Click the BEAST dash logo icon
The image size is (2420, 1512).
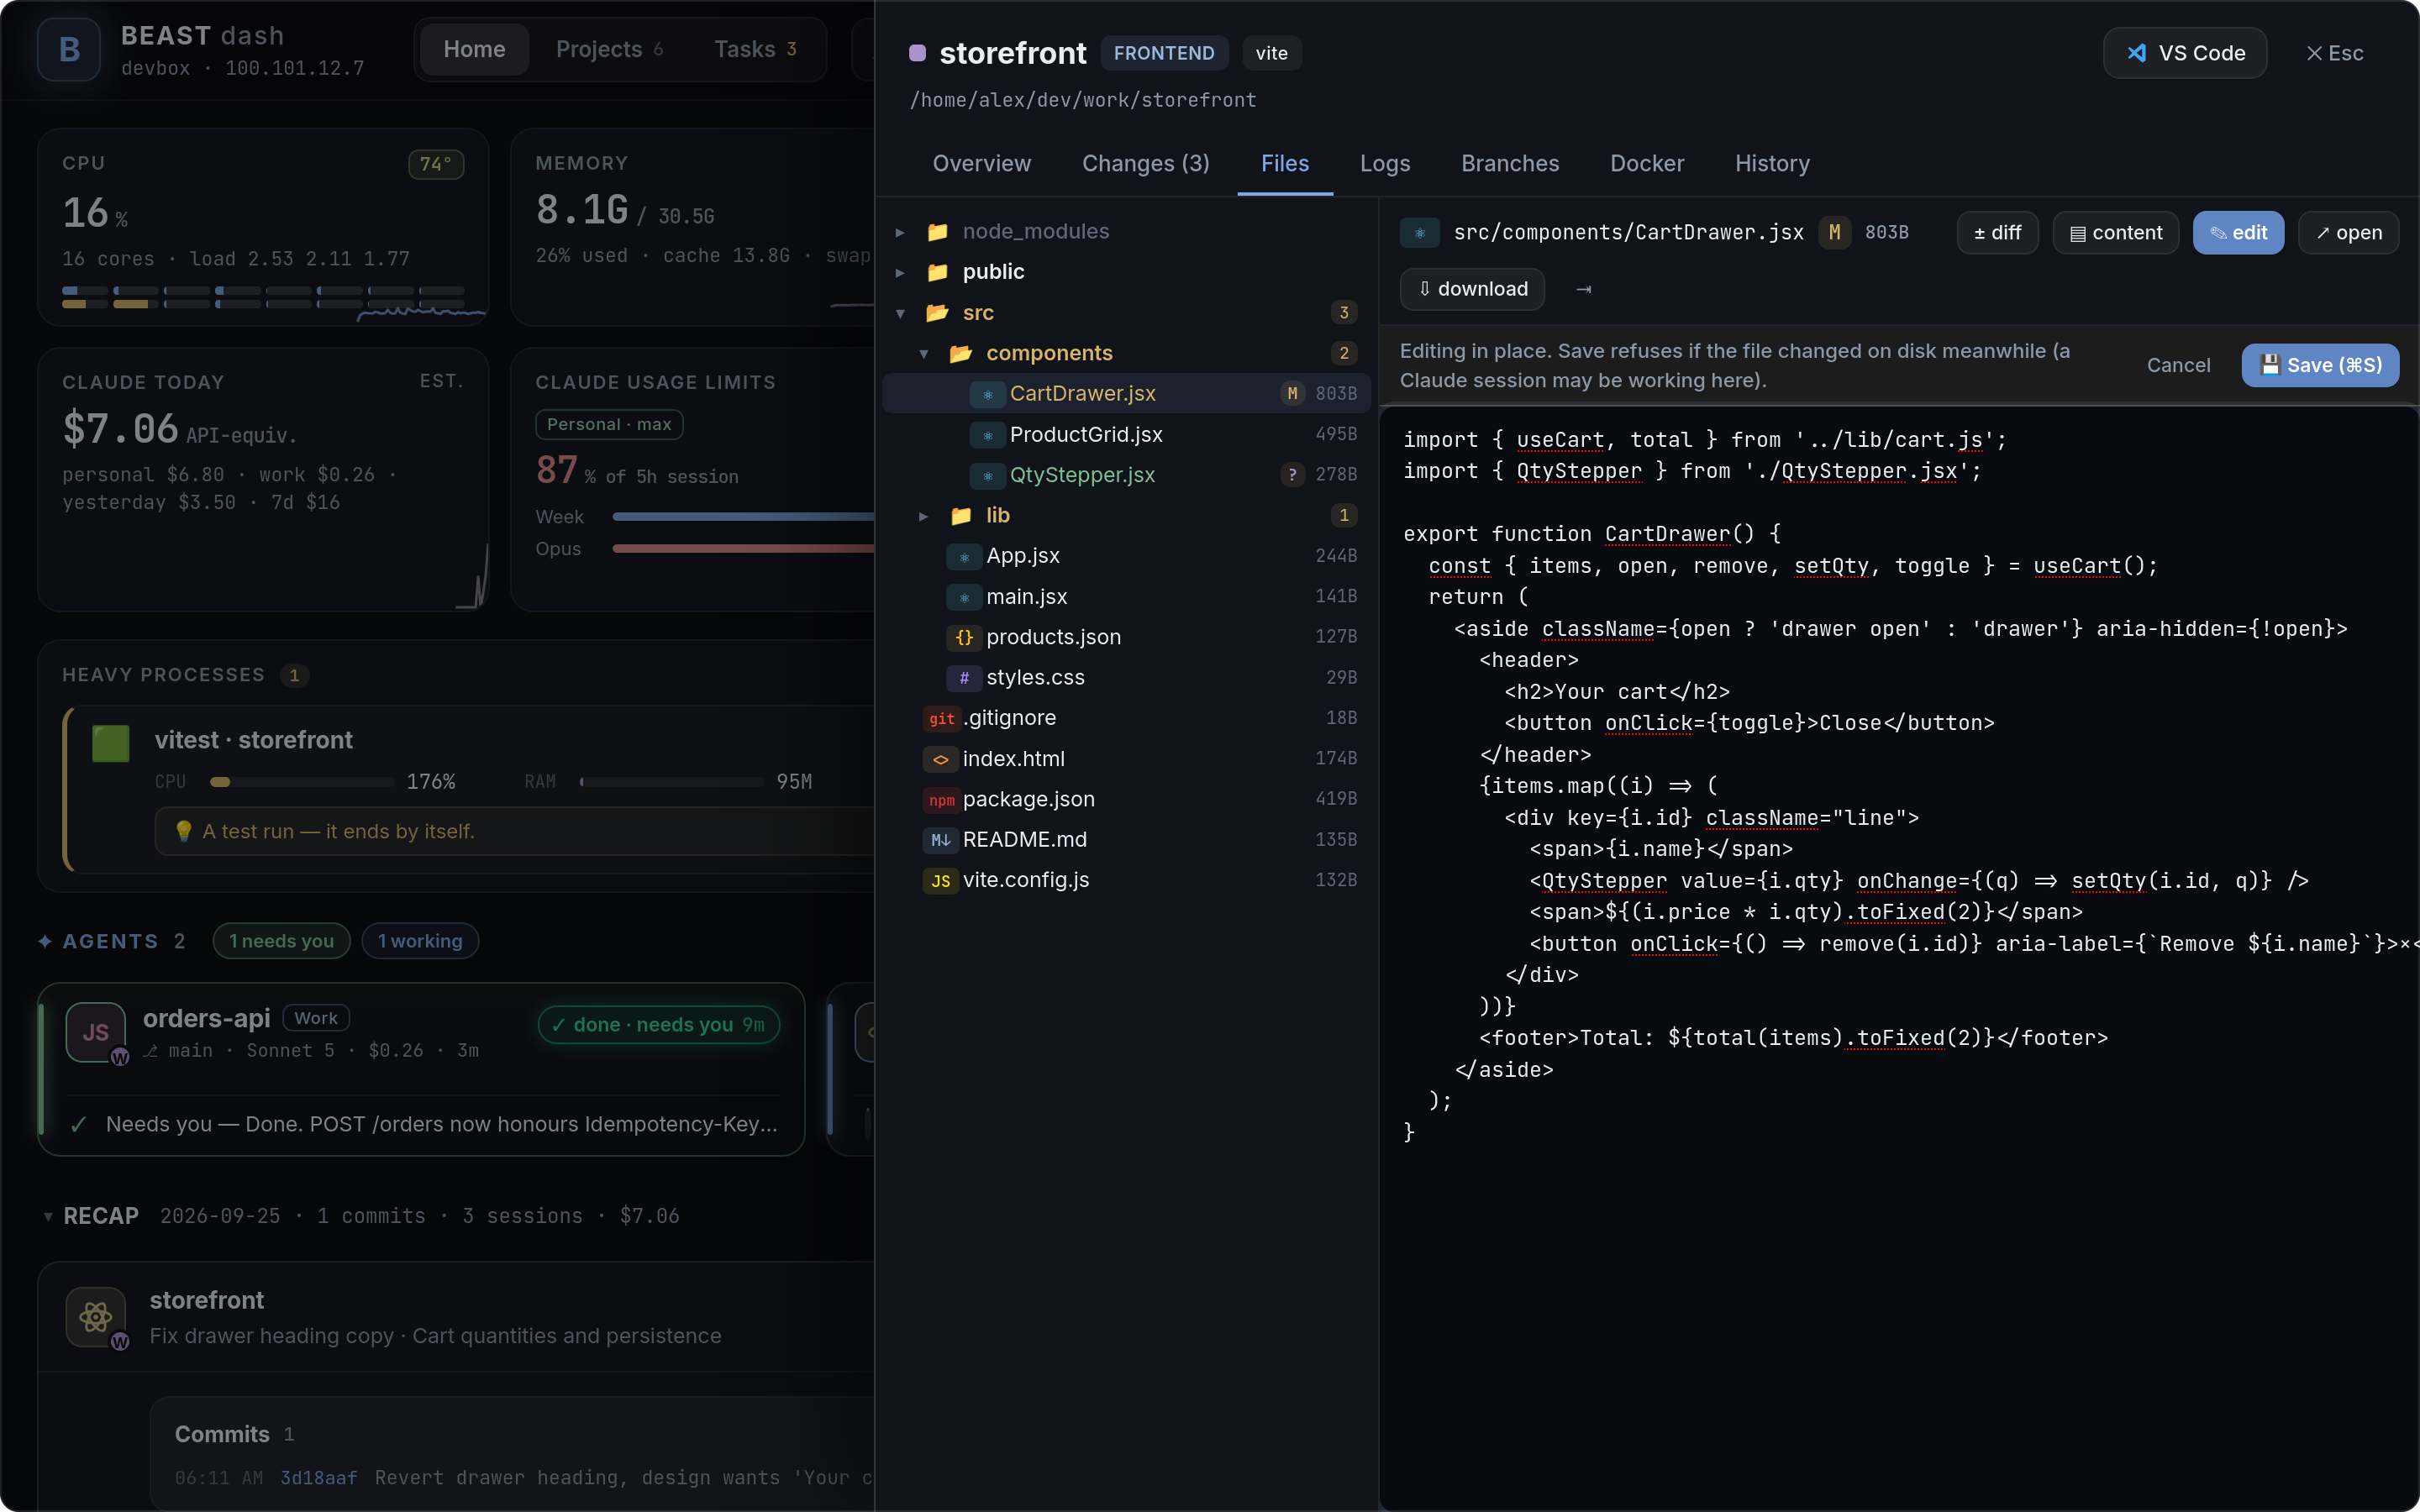click(69, 49)
